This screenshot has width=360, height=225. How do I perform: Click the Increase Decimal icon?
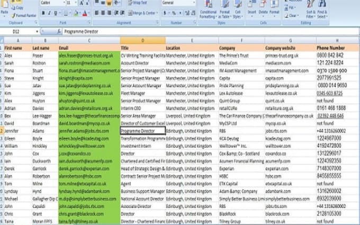coord(187,13)
